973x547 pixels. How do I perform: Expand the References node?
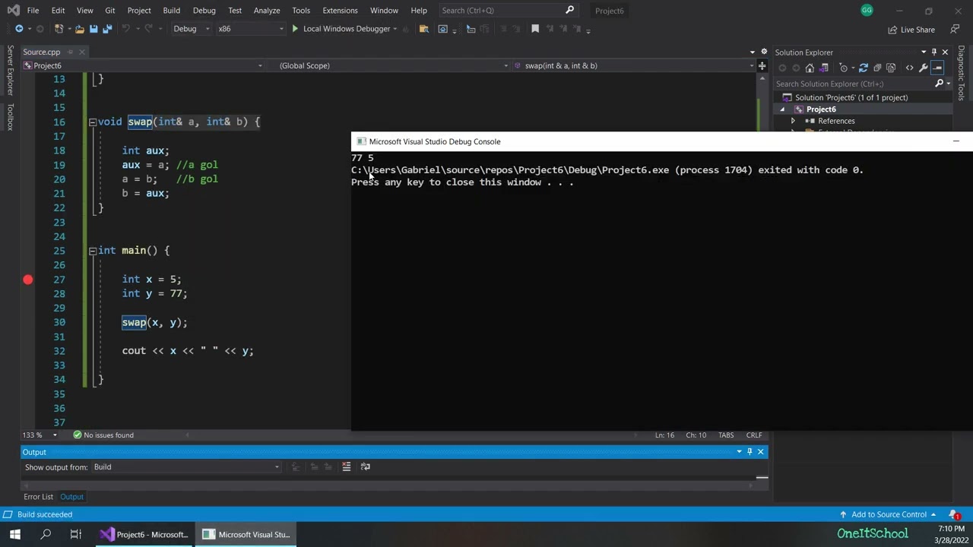tap(793, 121)
